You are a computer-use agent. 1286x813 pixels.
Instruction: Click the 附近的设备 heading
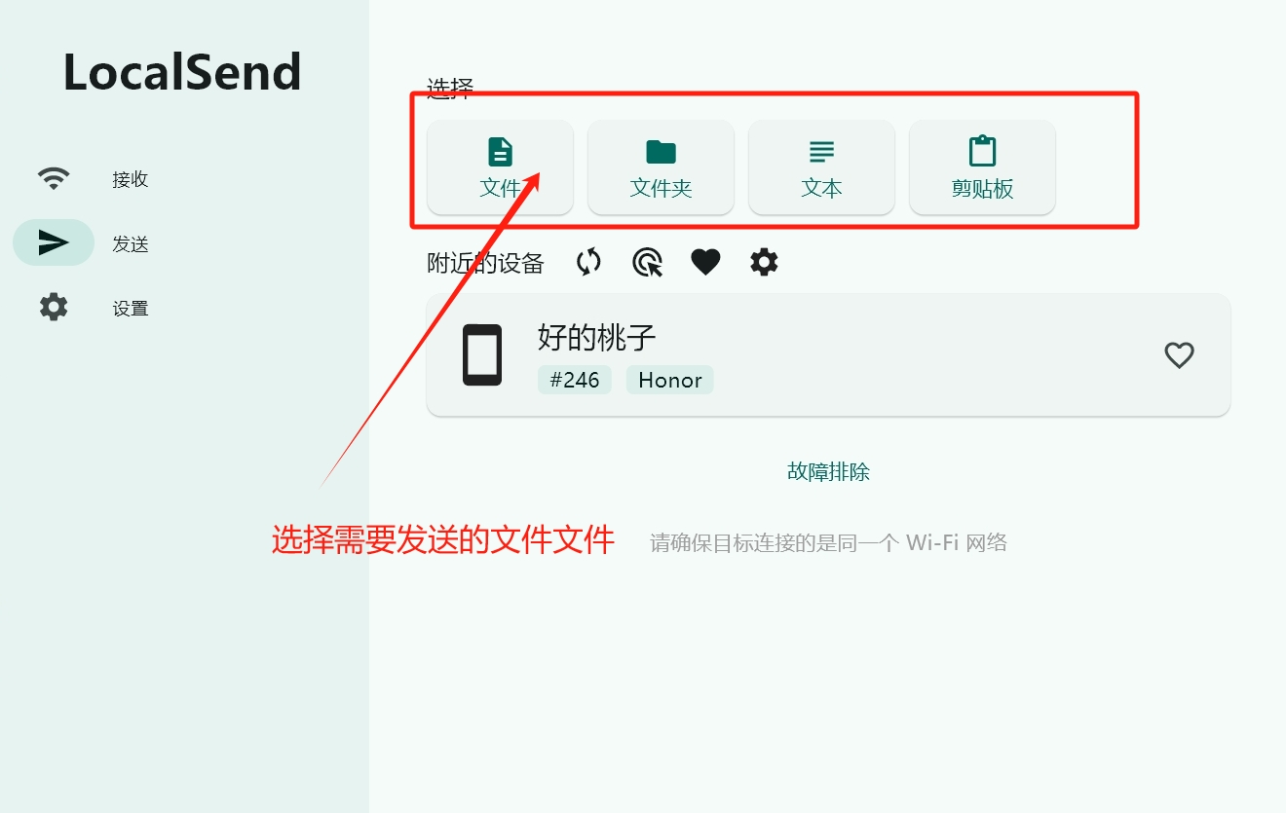coord(485,263)
